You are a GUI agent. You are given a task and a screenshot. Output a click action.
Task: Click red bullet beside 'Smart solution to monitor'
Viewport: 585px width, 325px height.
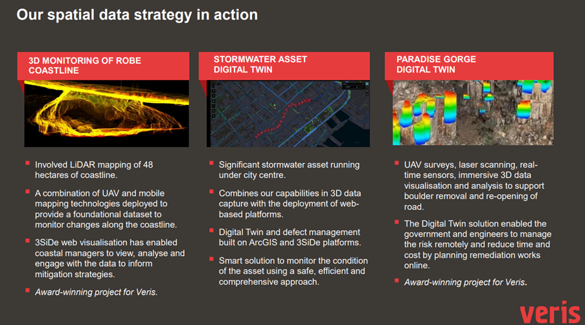point(211,259)
